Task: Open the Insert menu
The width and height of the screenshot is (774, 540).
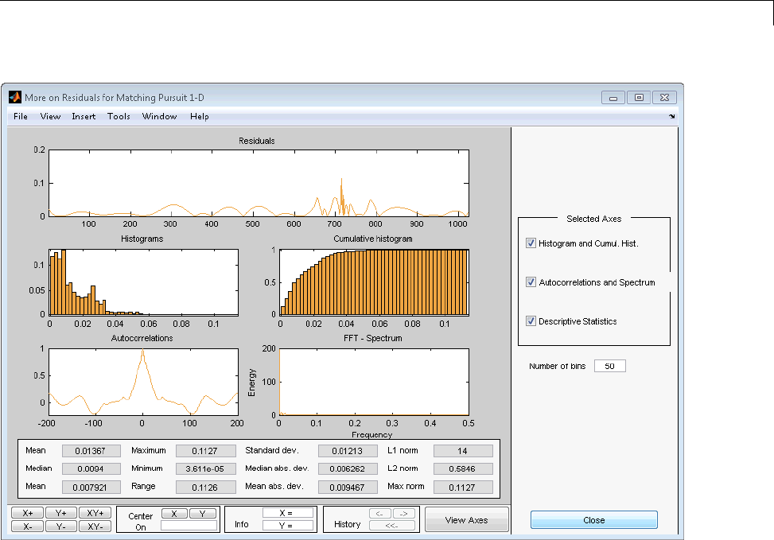Action: pyautogui.click(x=84, y=117)
